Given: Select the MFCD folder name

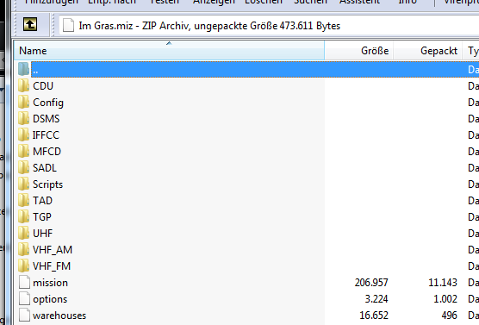Looking at the screenshot, I should pos(47,152).
